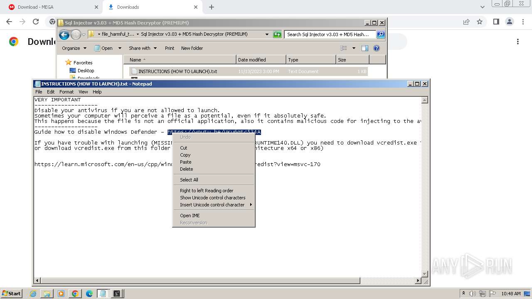Image resolution: width=532 pixels, height=299 pixels.
Task: Select the dark 'S' app taskbar button
Action: pyautogui.click(x=117, y=294)
